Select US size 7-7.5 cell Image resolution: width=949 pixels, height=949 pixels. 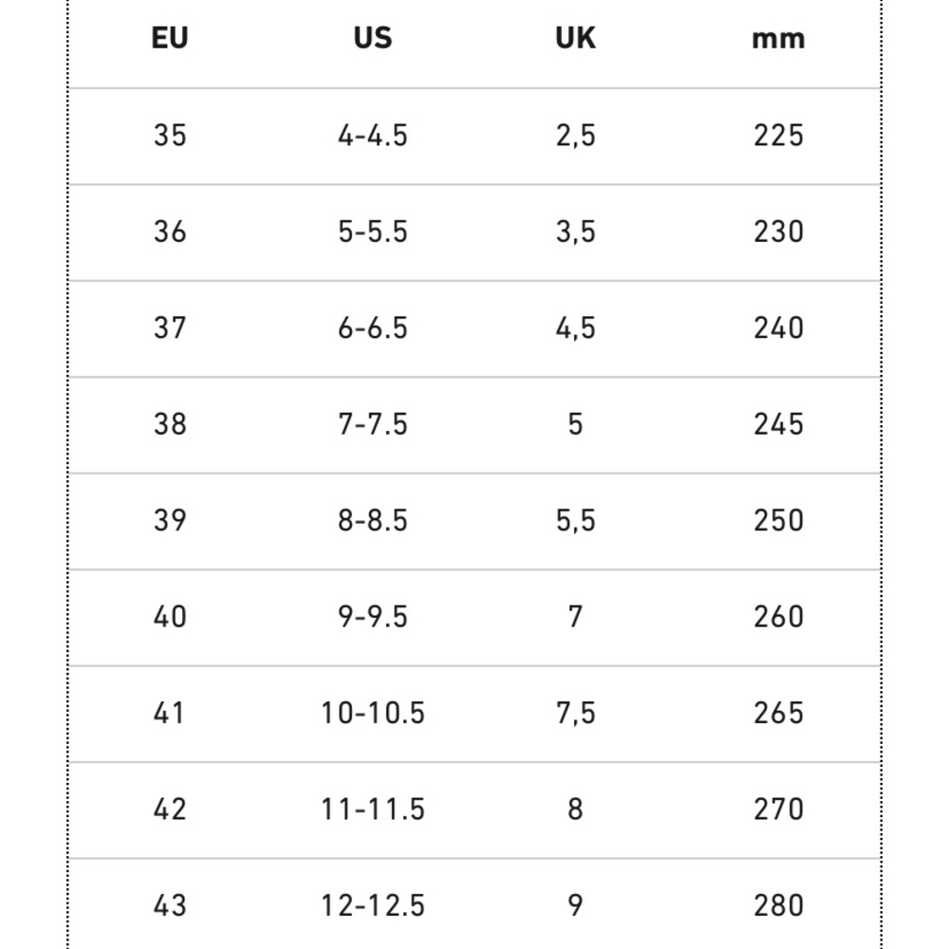pos(373,424)
